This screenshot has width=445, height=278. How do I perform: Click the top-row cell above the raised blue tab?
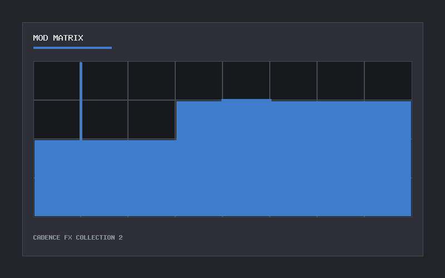pos(246,80)
